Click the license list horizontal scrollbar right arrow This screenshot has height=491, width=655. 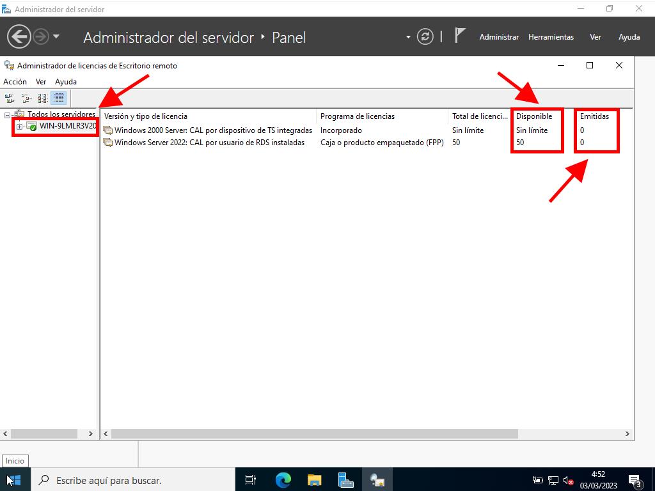pyautogui.click(x=627, y=433)
